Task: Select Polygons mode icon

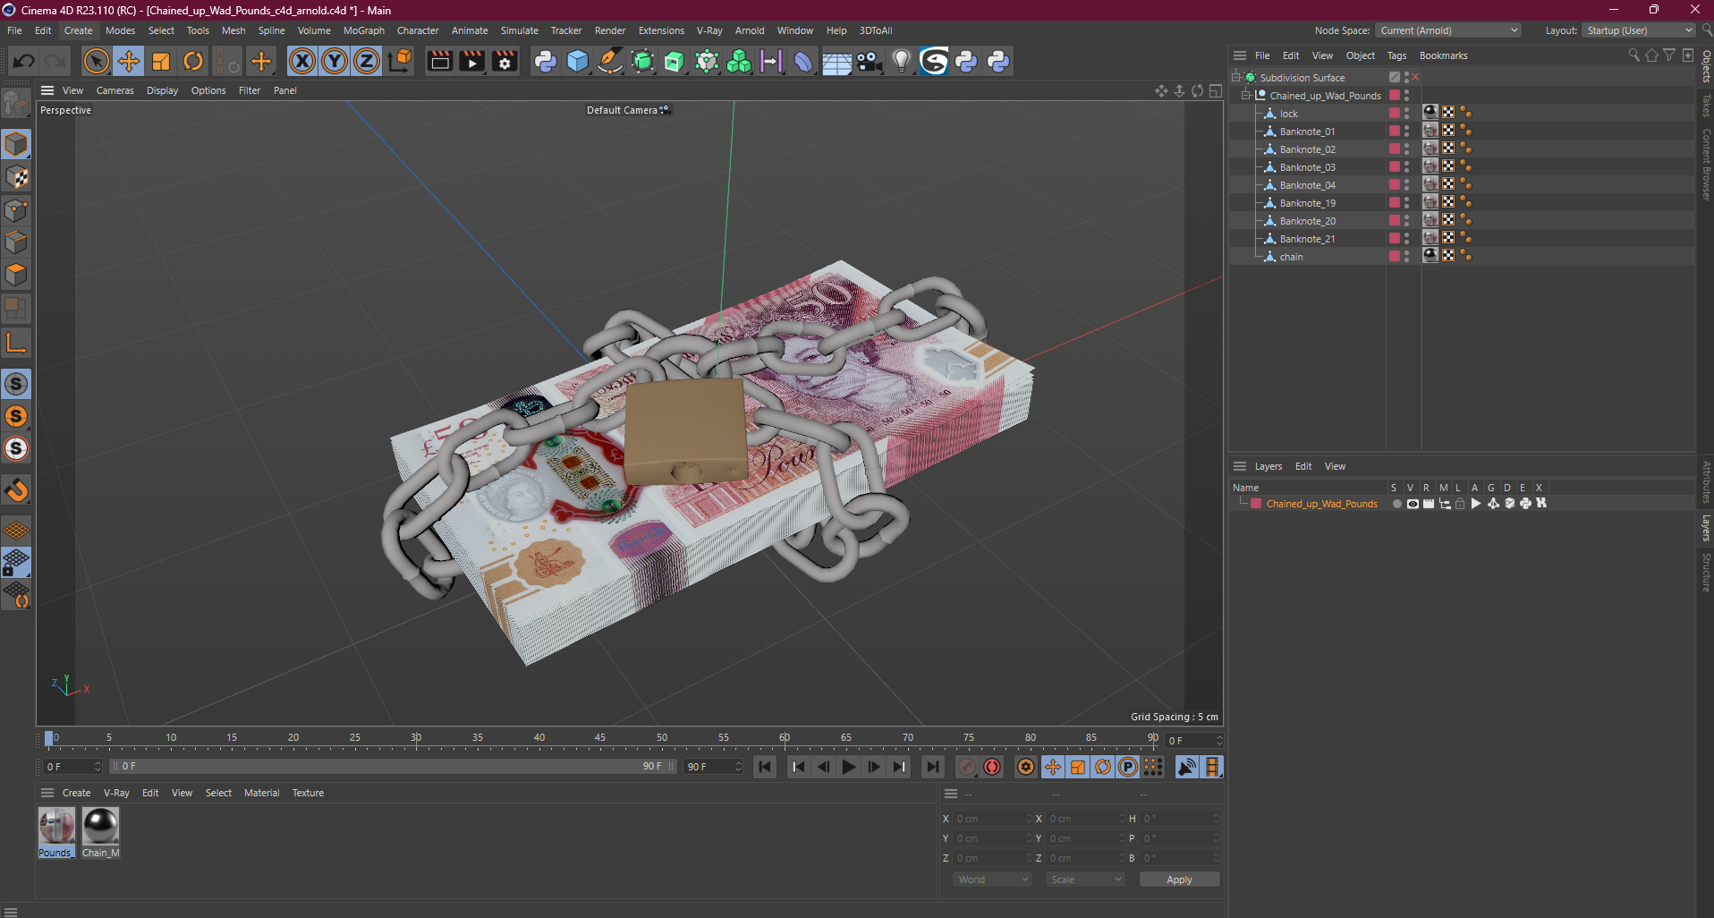Action: (16, 275)
